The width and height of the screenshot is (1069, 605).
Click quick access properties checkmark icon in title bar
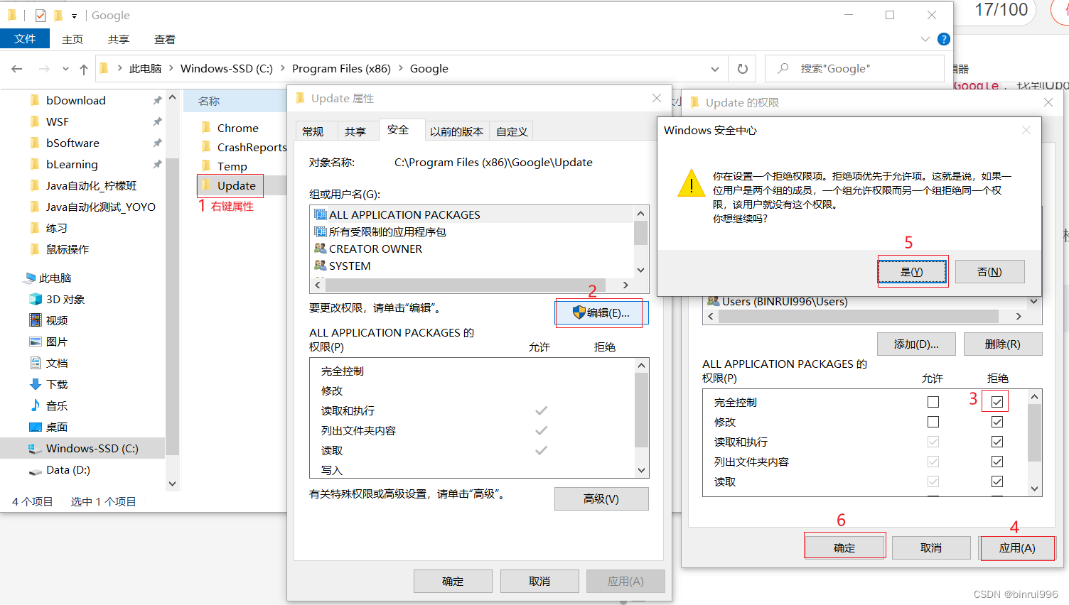(x=41, y=15)
